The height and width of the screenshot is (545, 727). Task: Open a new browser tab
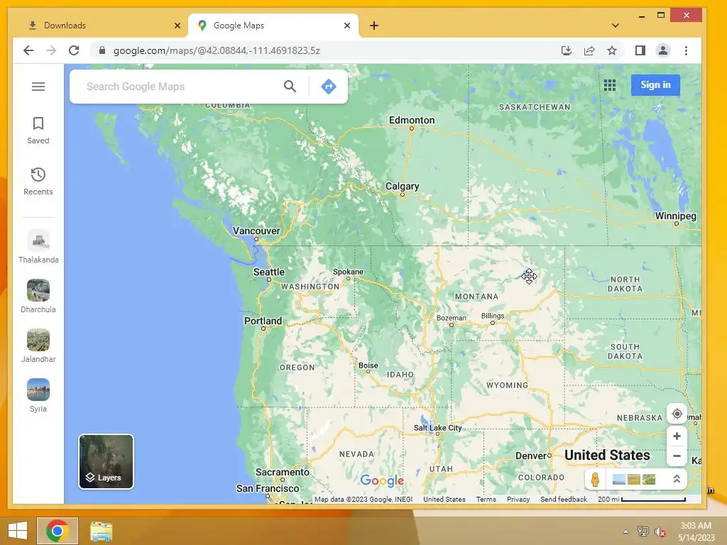pos(374,26)
